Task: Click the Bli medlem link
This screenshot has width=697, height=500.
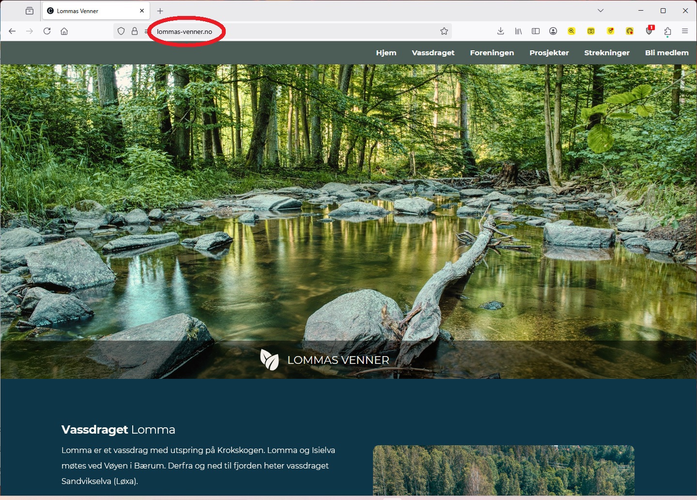Action: pos(666,53)
